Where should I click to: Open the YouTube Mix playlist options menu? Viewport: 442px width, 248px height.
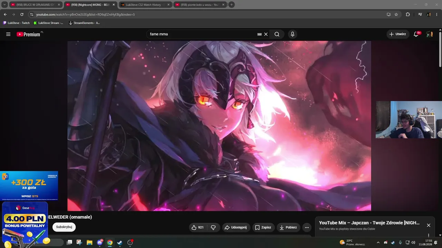point(429,235)
